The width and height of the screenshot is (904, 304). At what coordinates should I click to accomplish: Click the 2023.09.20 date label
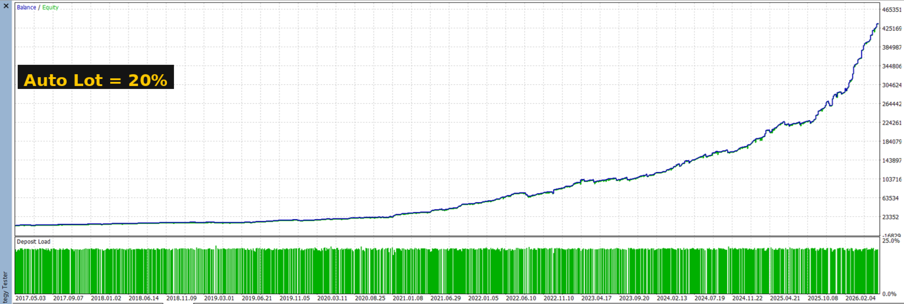pyautogui.click(x=636, y=298)
